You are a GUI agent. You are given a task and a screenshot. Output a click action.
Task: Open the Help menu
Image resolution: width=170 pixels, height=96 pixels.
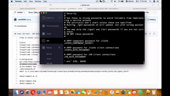coord(45,1)
